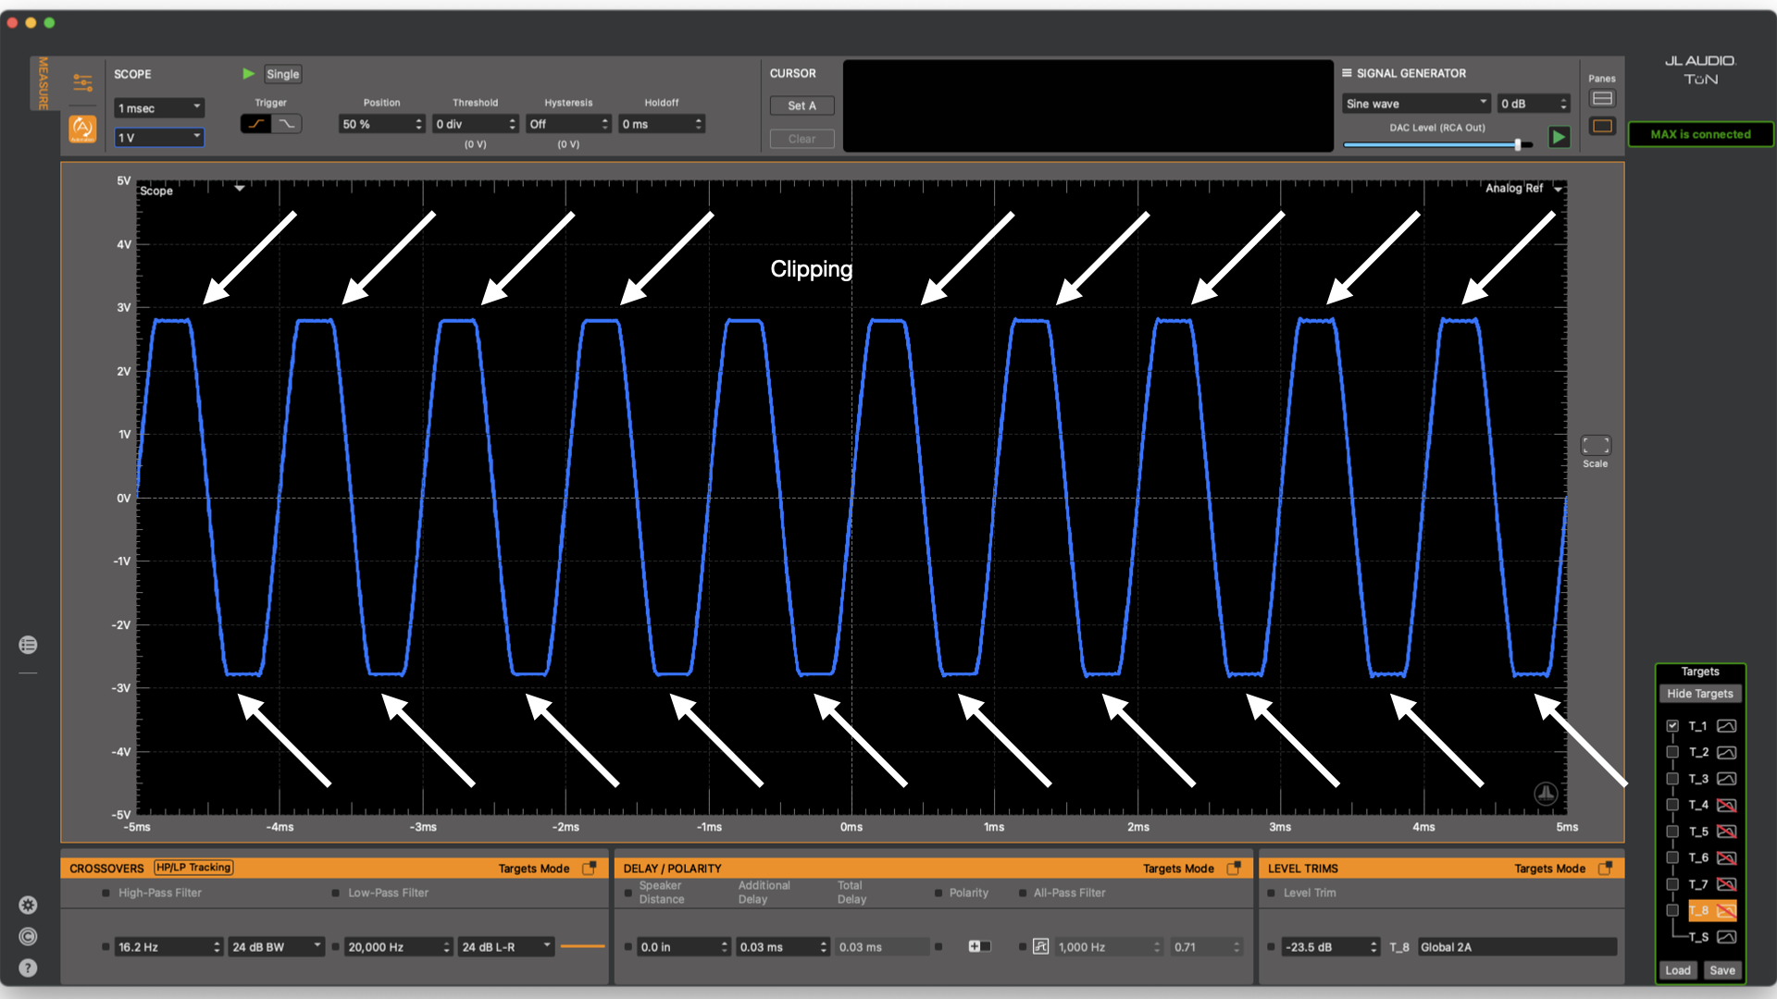The image size is (1777, 999).
Task: Start the signal generator play button
Action: [x=1560, y=137]
